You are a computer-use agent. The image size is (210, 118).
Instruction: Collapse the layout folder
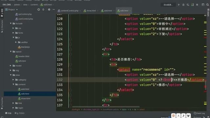tap(10, 51)
